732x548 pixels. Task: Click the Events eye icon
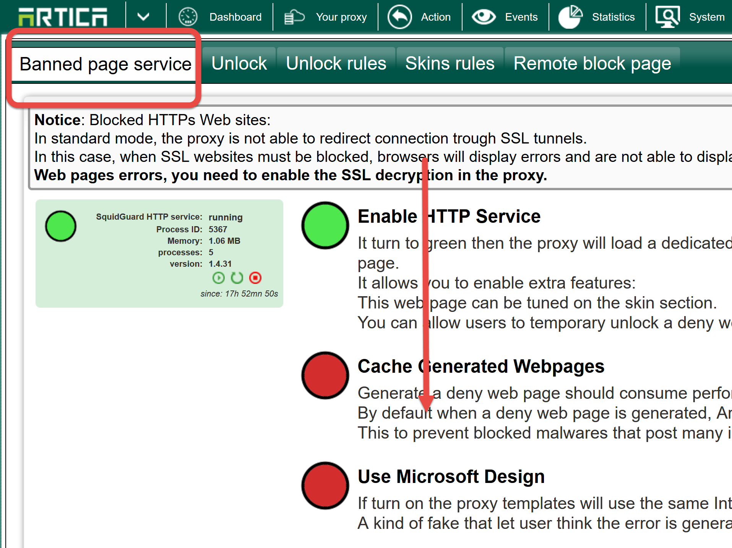[484, 17]
